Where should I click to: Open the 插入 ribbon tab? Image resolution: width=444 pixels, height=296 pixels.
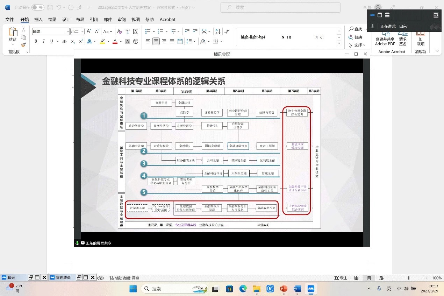(38, 20)
